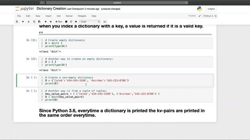250x140 pixels.
Task: Open the File menu
Action: tap(19, 16)
